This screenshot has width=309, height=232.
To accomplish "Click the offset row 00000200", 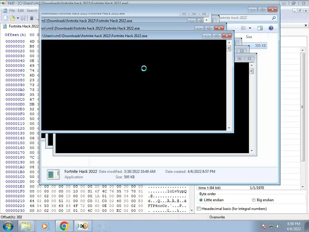I will pyautogui.click(x=15, y=196).
